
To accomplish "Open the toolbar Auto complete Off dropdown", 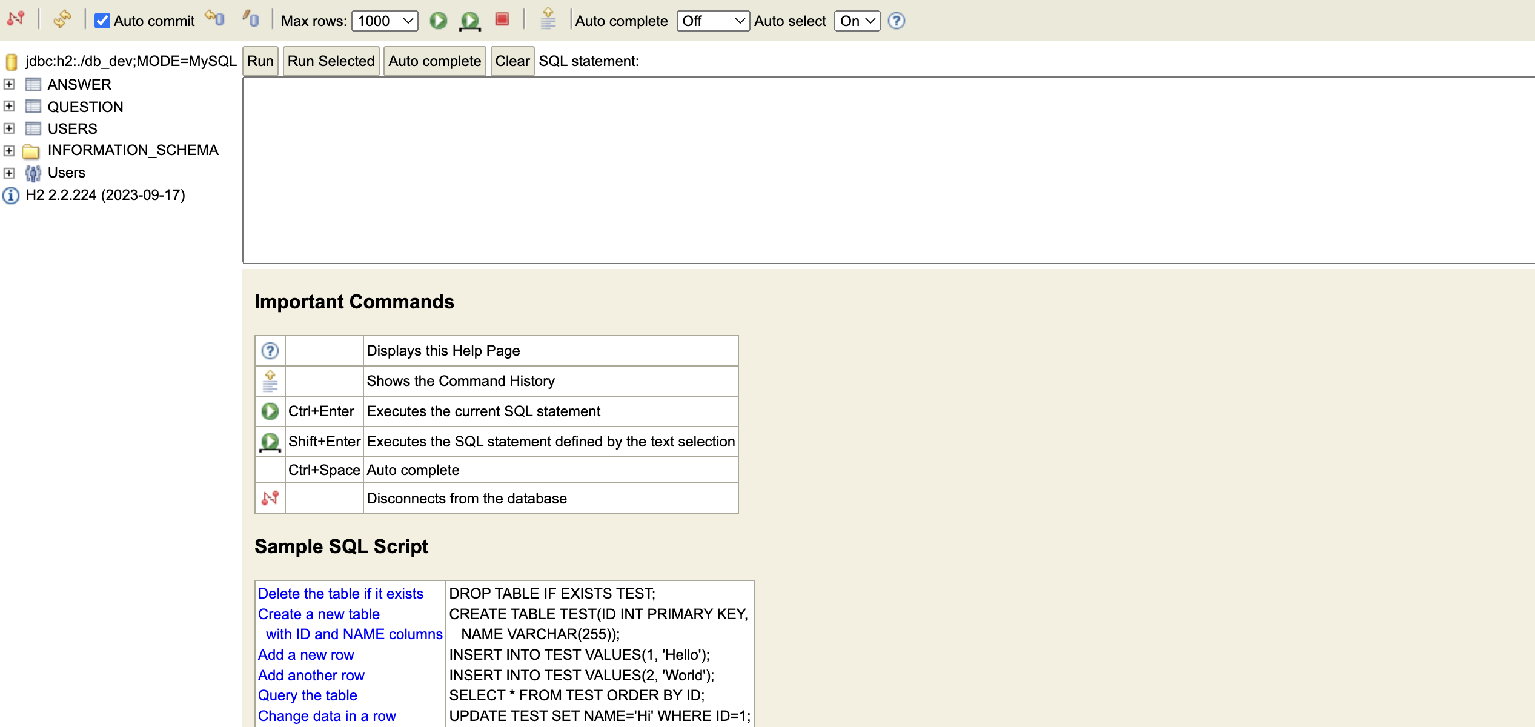I will [712, 21].
